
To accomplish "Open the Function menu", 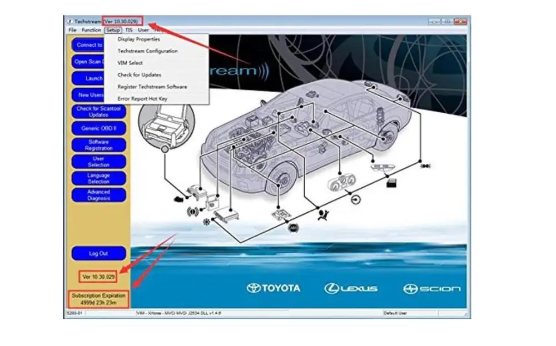I will point(91,30).
